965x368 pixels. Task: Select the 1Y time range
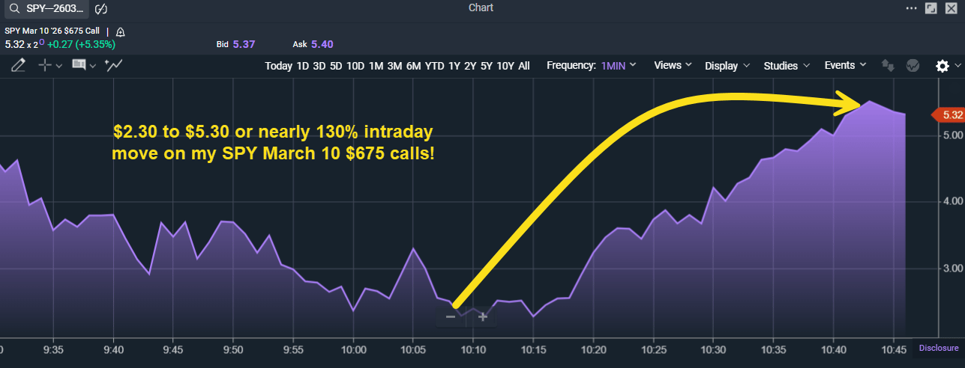tap(454, 66)
